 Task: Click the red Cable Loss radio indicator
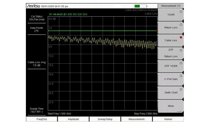[181, 37]
